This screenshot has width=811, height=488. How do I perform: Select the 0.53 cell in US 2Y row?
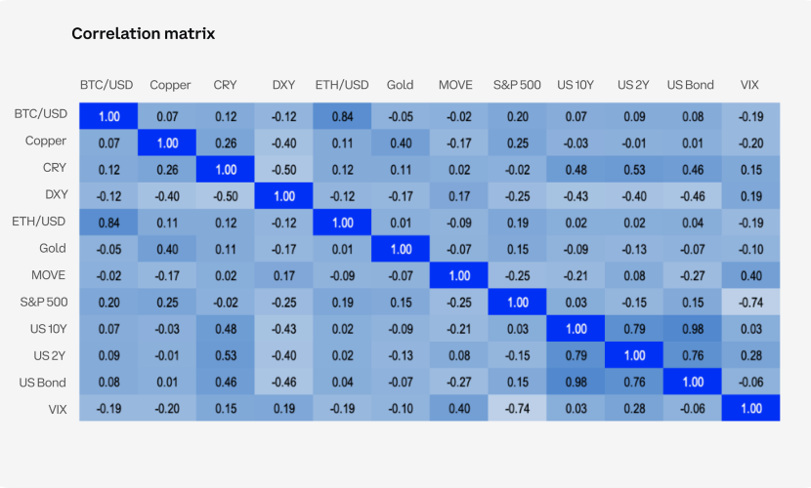[x=226, y=355]
